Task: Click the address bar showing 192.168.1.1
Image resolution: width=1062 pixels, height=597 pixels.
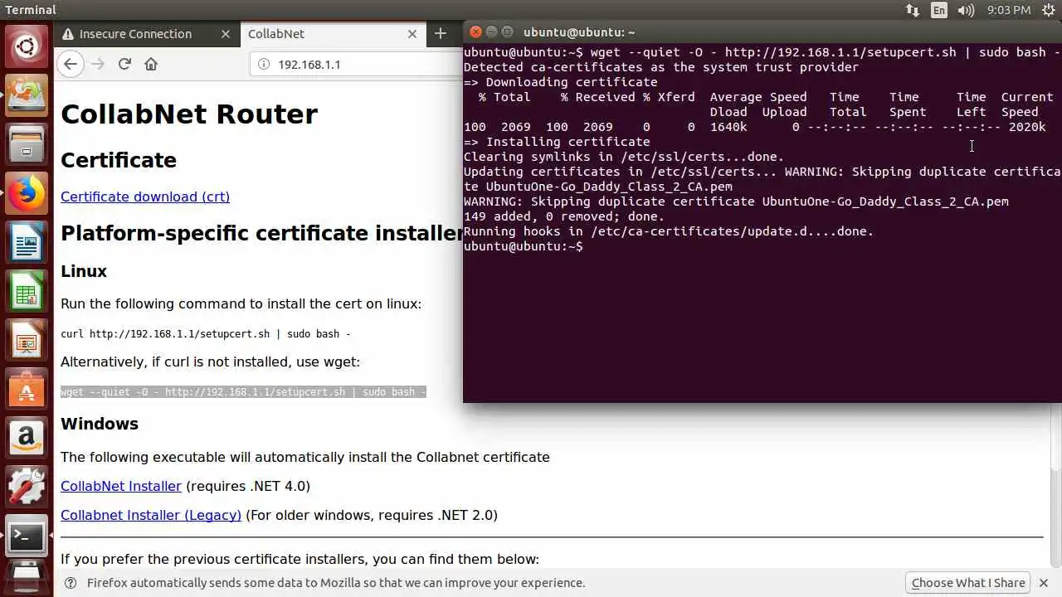Action: click(x=357, y=64)
